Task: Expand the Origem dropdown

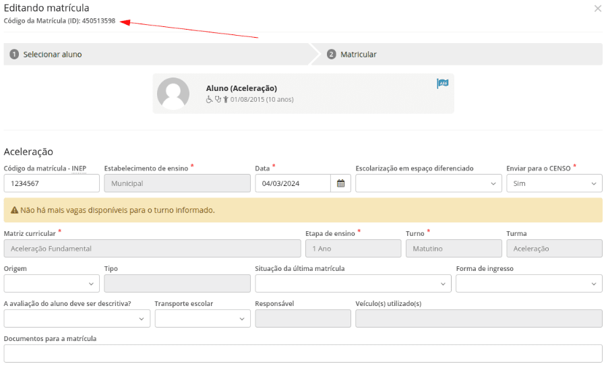Action: 52,284
